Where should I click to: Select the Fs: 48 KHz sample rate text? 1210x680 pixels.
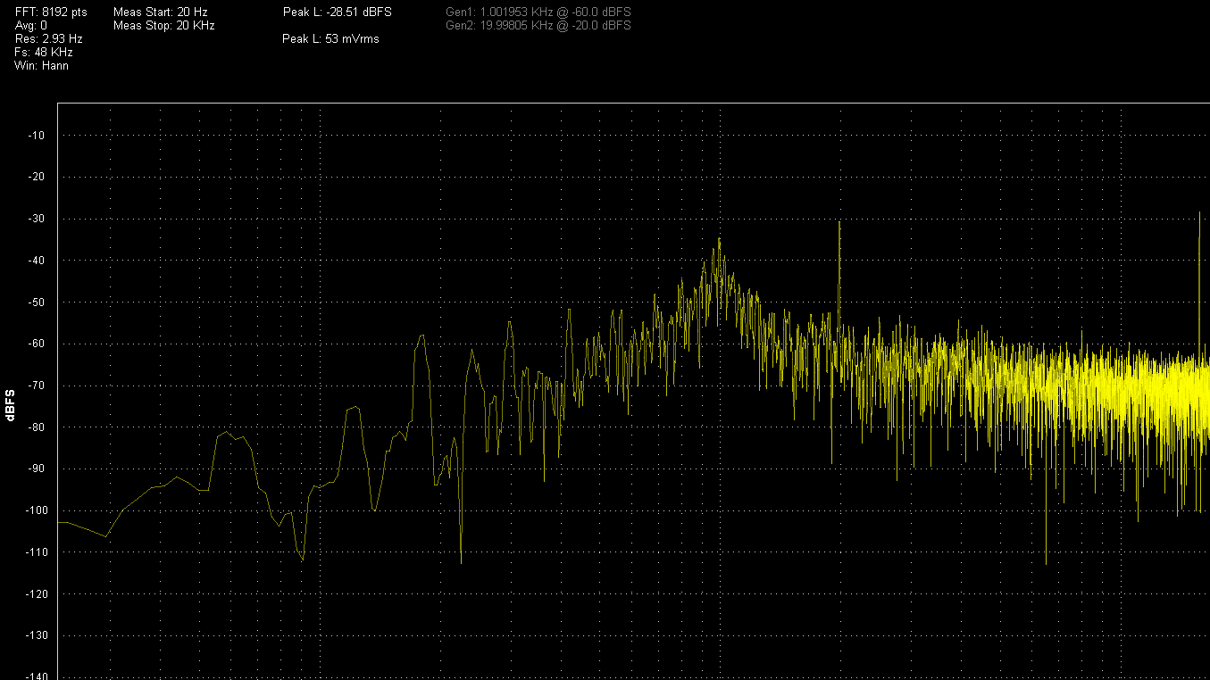click(44, 53)
